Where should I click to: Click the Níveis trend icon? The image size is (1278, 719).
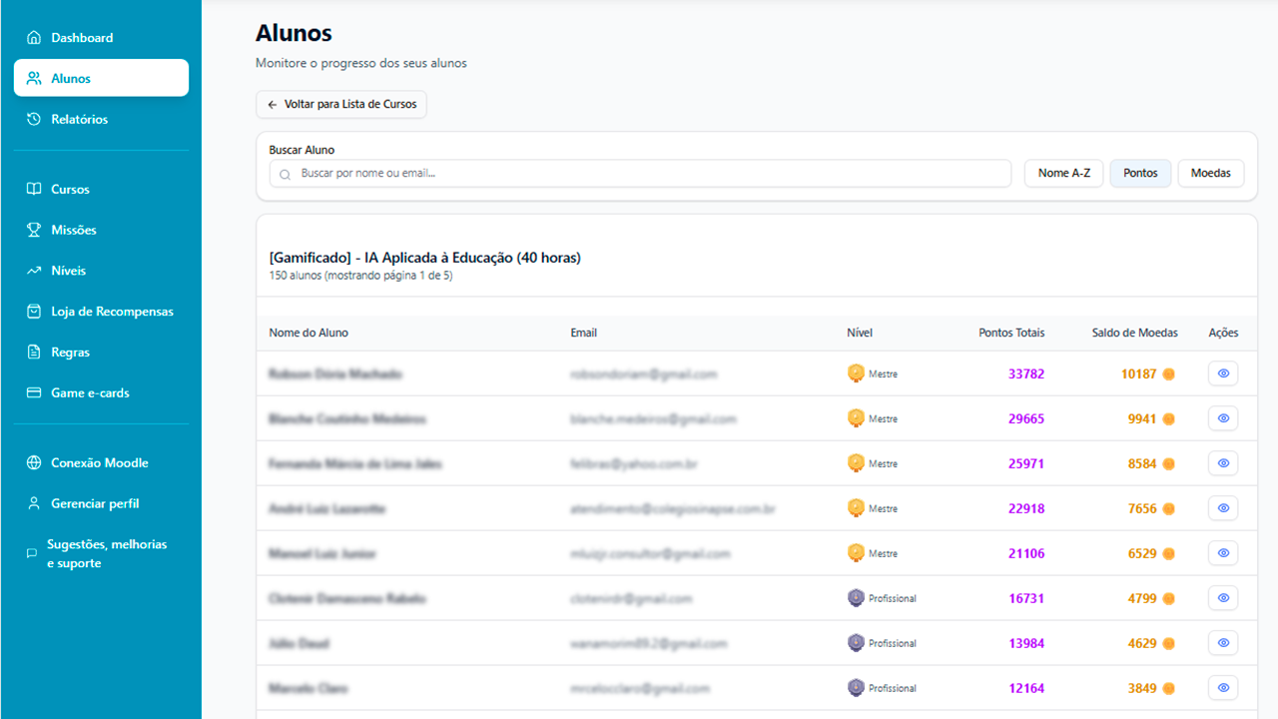coord(34,272)
